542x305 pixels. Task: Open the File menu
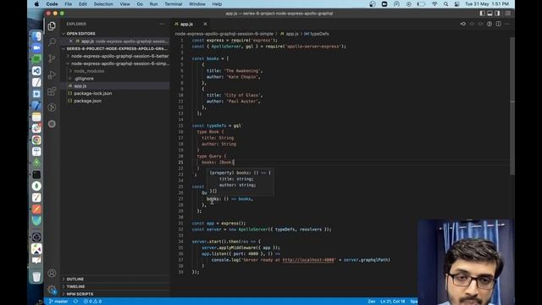68,4
